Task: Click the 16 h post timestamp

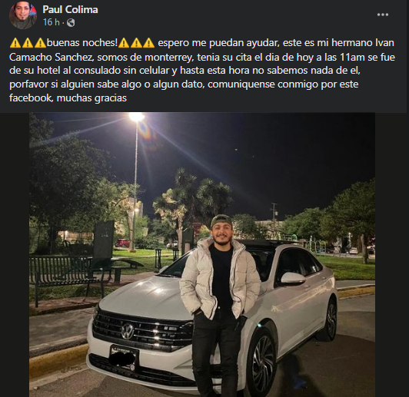Action: (x=52, y=22)
